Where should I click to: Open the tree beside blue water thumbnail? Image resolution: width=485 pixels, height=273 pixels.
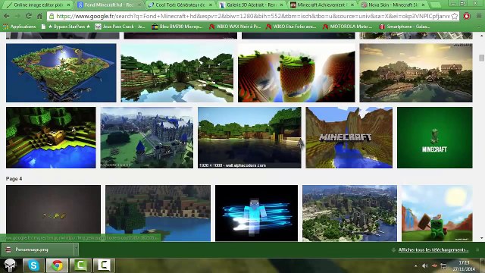click(x=158, y=213)
